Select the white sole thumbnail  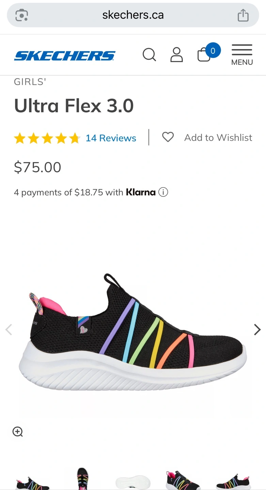click(x=133, y=482)
